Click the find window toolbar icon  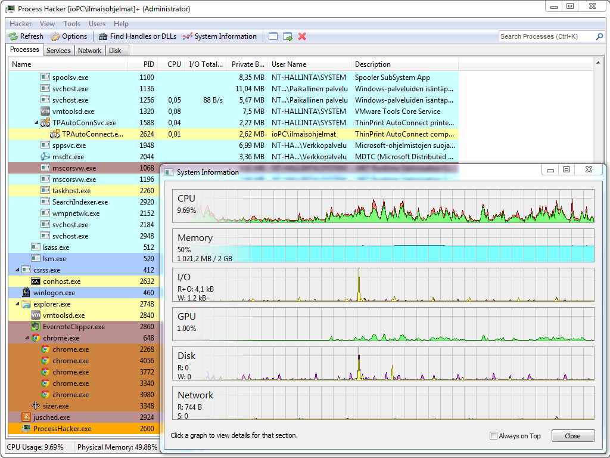click(x=273, y=36)
